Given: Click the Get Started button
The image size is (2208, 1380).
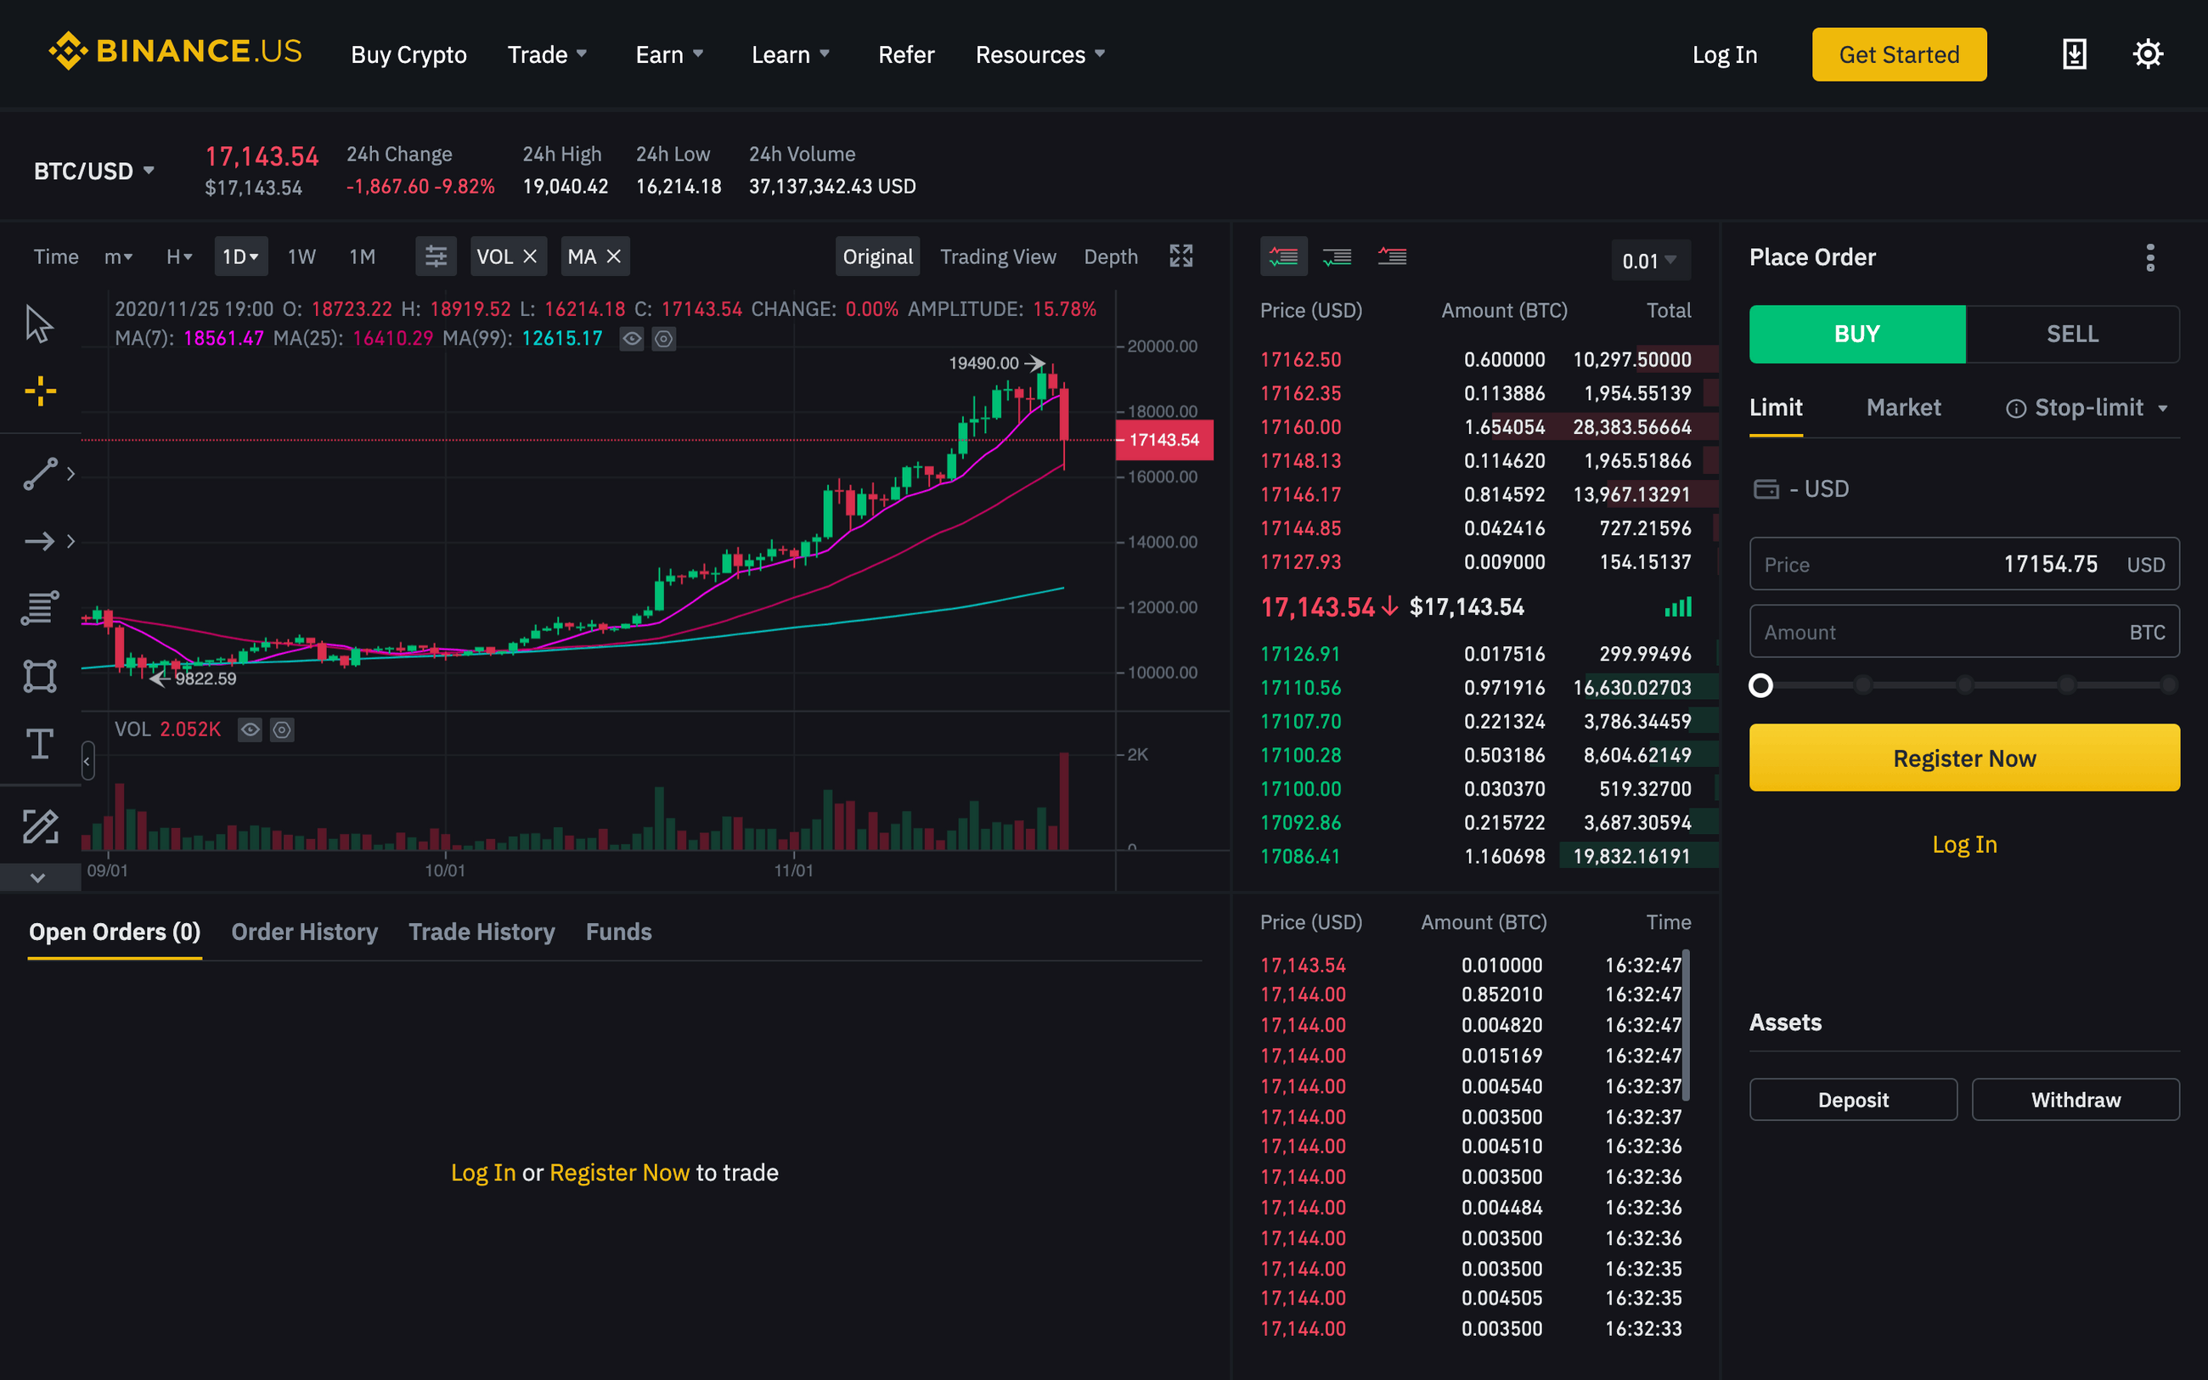Looking at the screenshot, I should pos(1899,54).
